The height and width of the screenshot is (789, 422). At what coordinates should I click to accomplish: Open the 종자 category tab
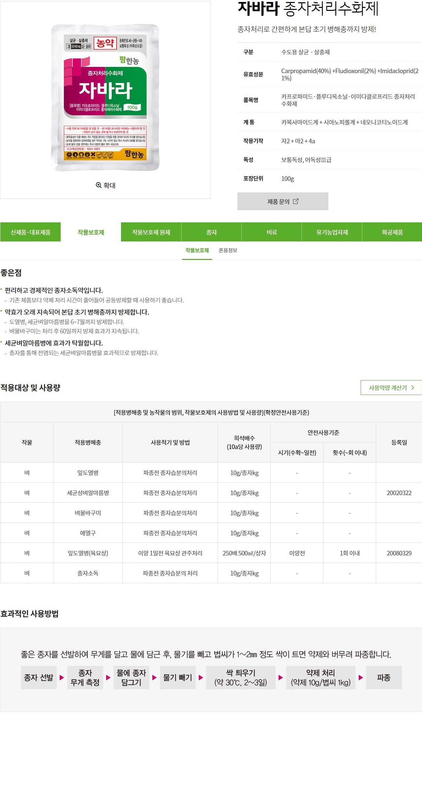[x=211, y=232]
